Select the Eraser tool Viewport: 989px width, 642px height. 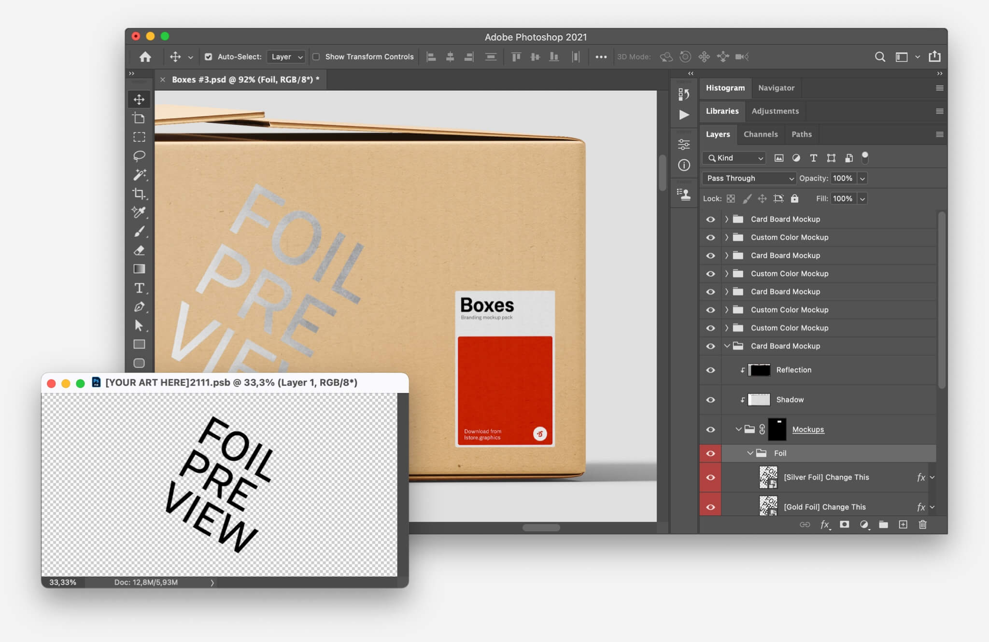139,250
